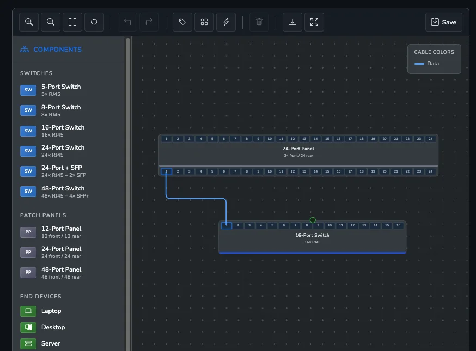Click the undo arrow icon
The image size is (476, 351).
[x=127, y=22]
